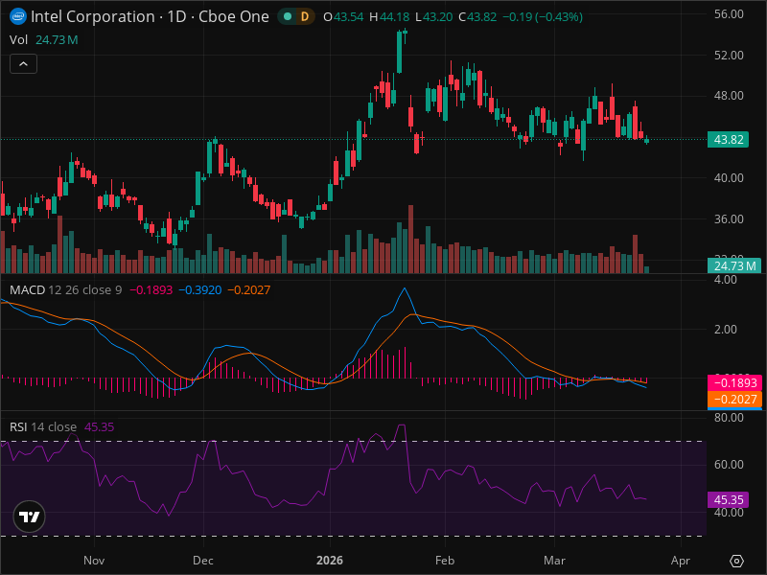Click the Cboe One exchange label
767x575 pixels.
pyautogui.click(x=234, y=16)
